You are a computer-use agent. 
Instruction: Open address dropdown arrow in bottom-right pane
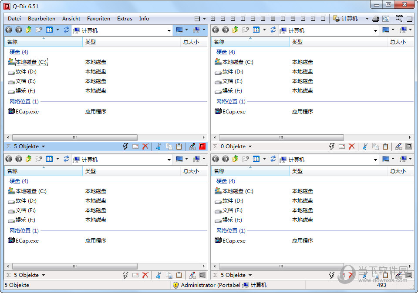tap(376, 160)
